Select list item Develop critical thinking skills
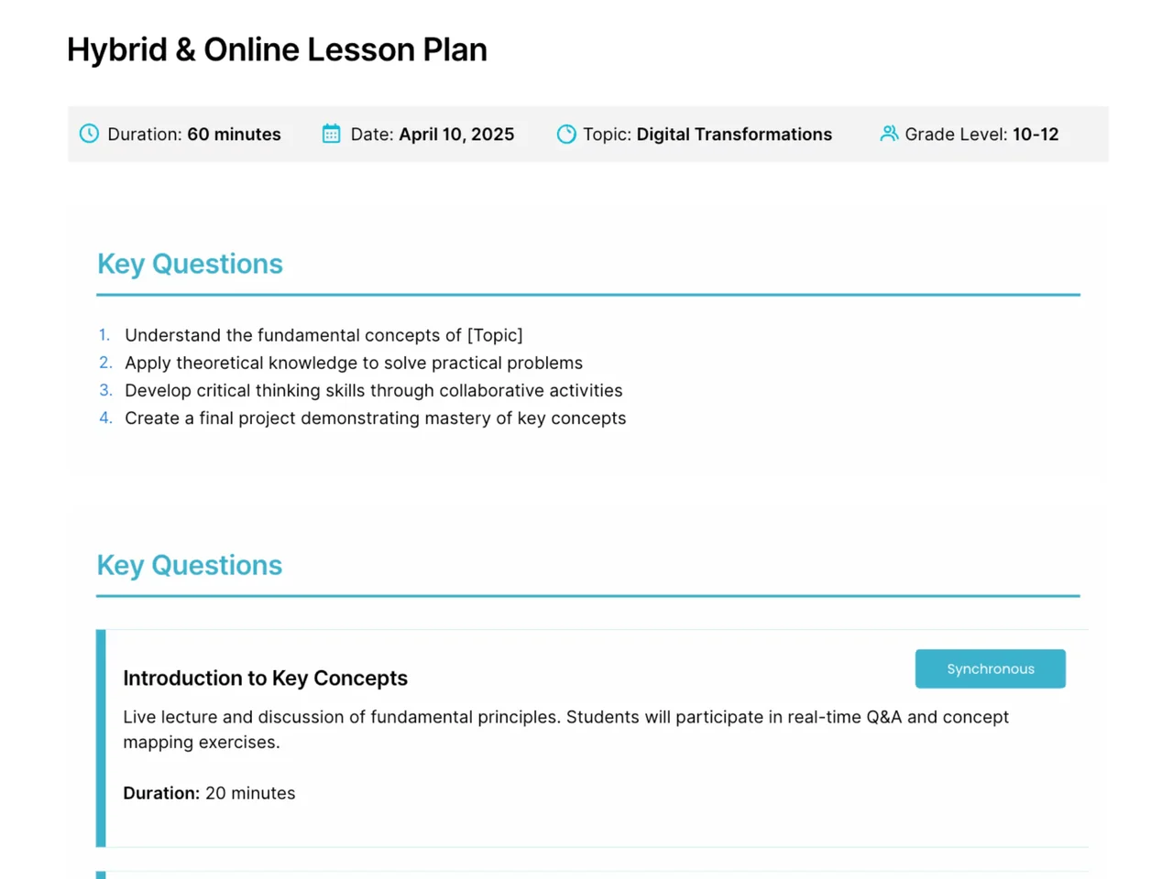Screen dimensions: 1173x879 coord(373,390)
